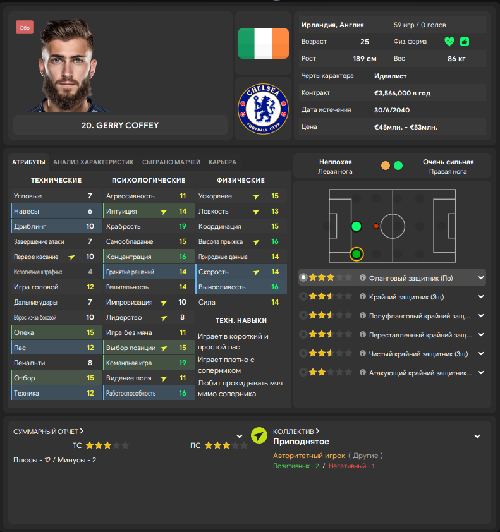Viewport: 500px width, 532px height.
Task: Click the green heart fitness icon
Action: tap(449, 42)
